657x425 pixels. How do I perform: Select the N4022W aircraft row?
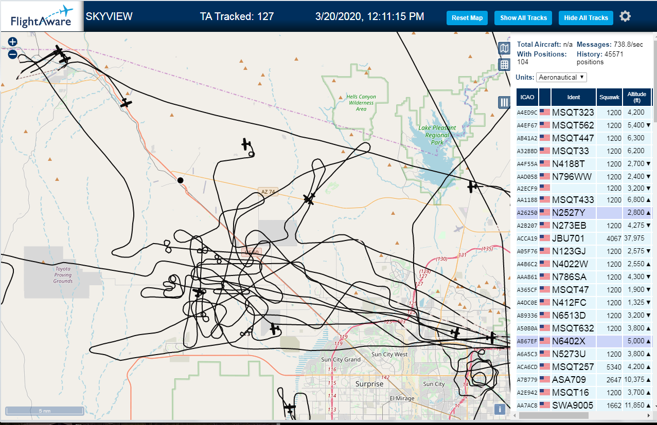(584, 264)
